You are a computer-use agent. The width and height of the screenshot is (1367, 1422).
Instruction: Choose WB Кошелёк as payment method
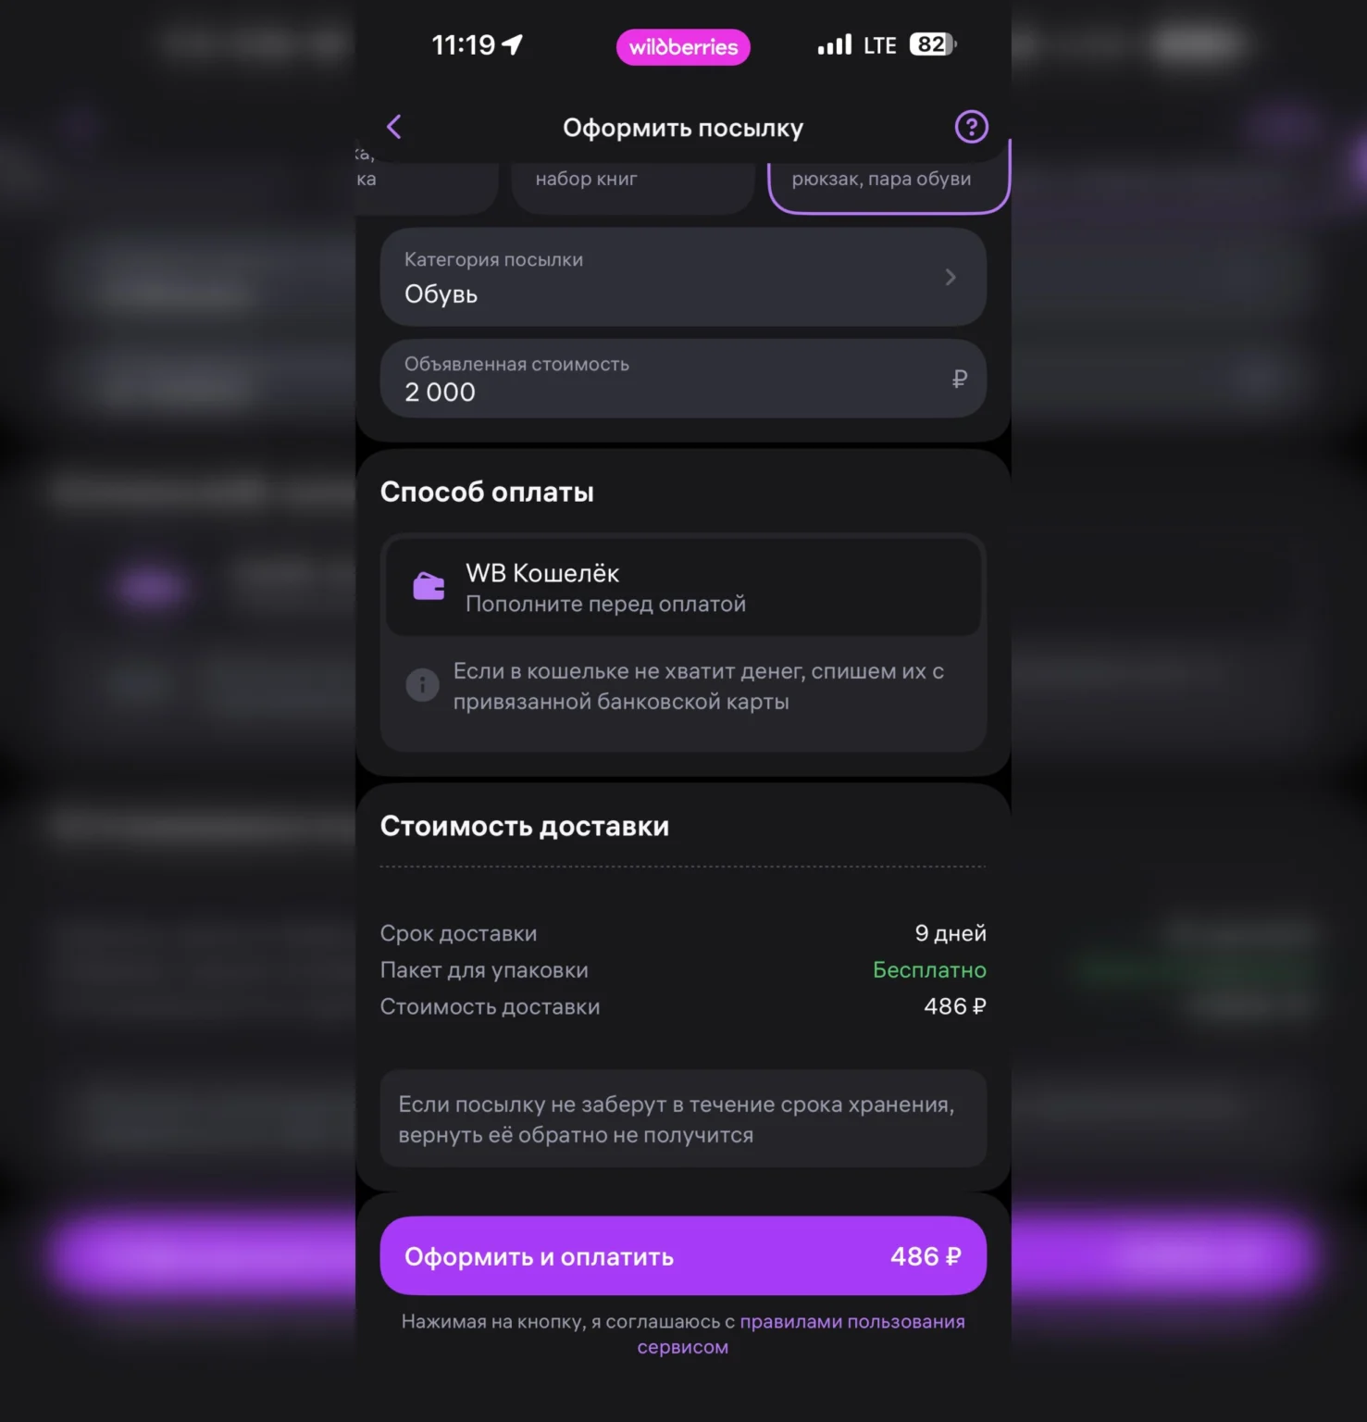[683, 587]
